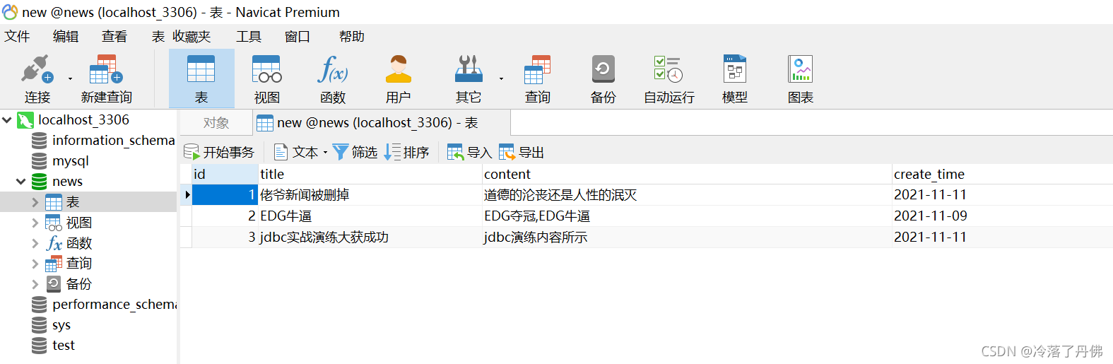Select the news database
The image size is (1113, 364).
(67, 182)
